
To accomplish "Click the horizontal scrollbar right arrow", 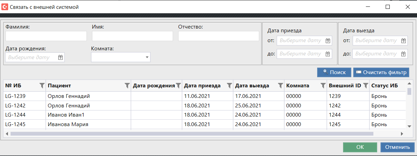I will 402,134.
